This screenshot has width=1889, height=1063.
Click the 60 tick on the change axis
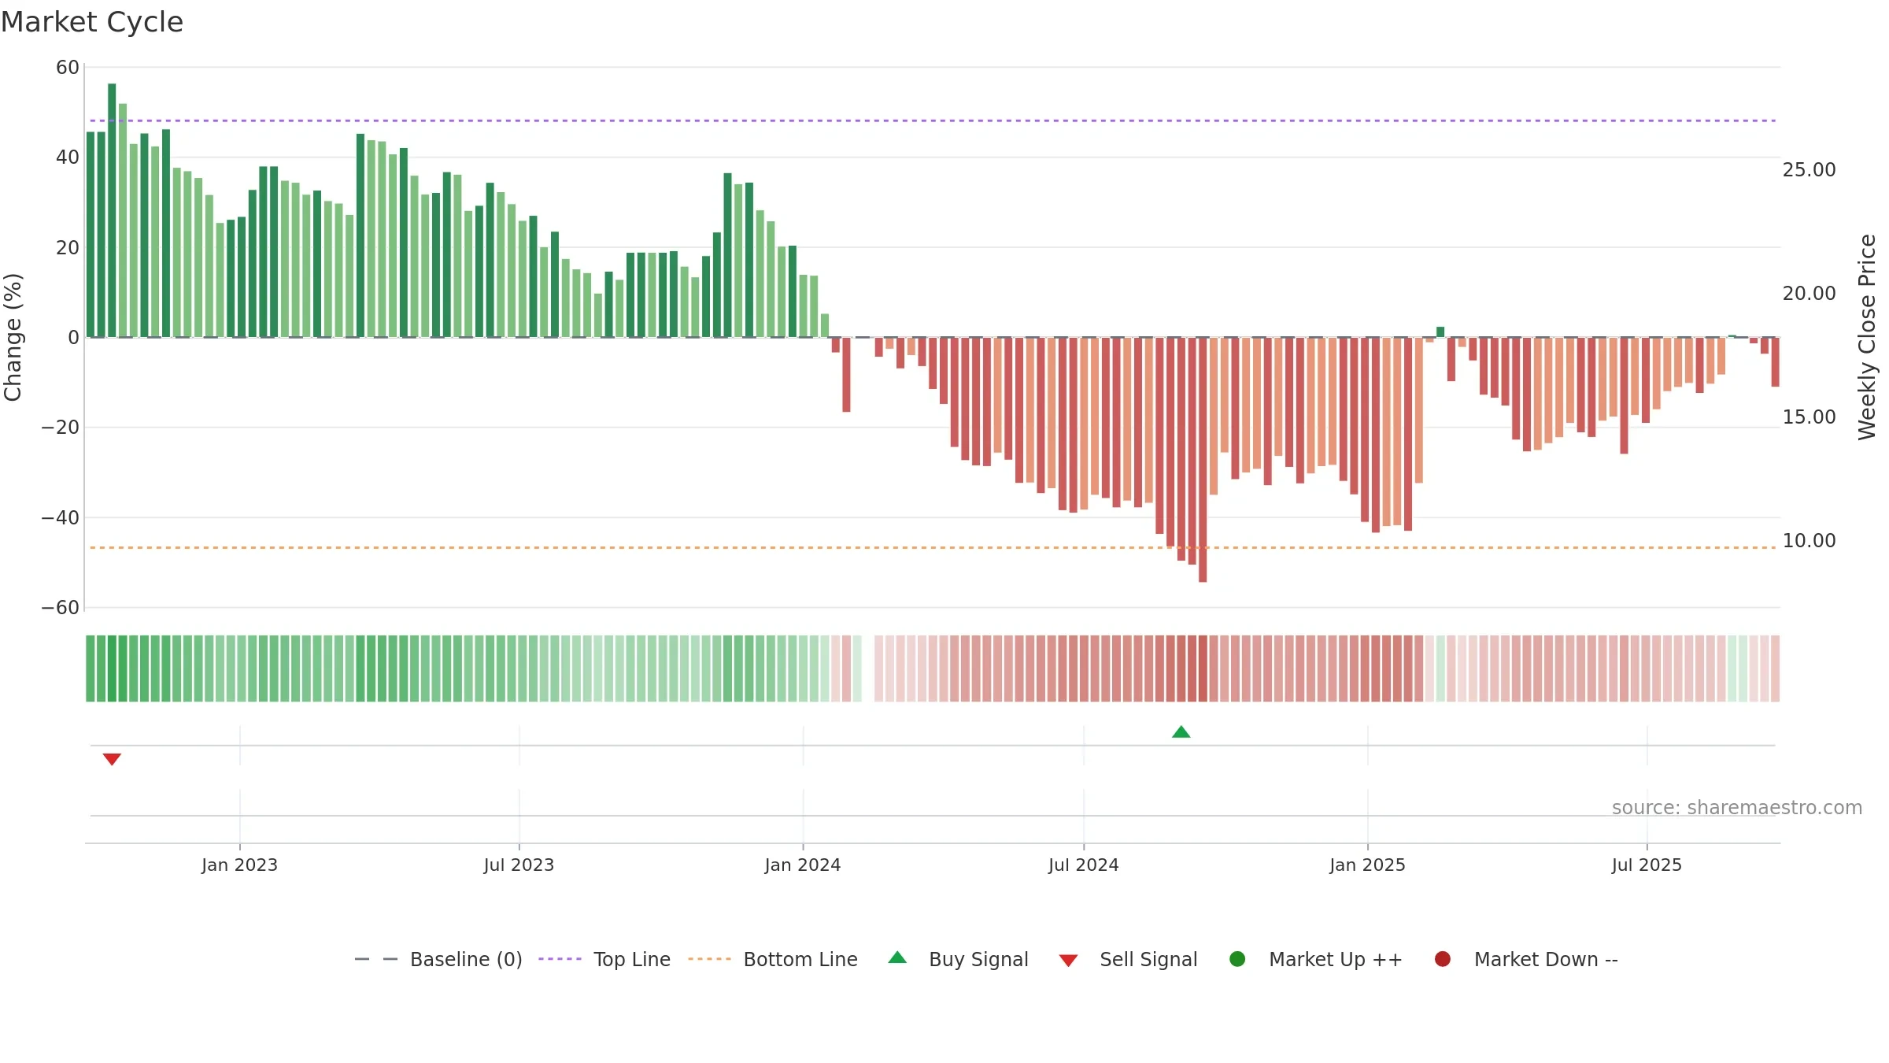68,68
